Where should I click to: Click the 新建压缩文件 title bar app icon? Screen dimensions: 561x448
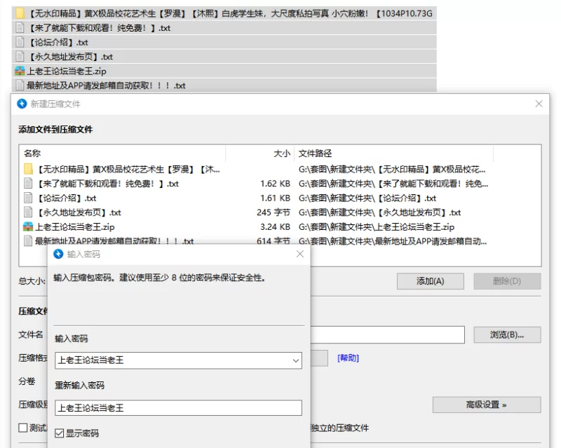[x=22, y=104]
